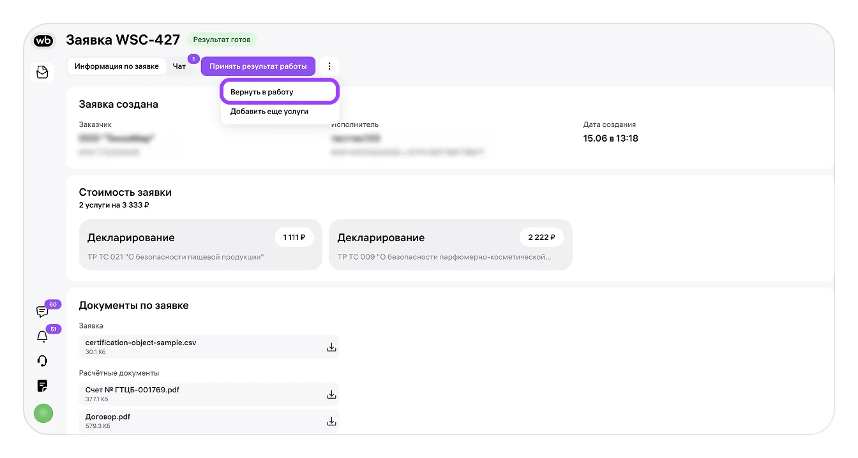Viewport: 858px width, 458px height.
Task: Click file name "Договор.pdf"
Action: (x=108, y=417)
